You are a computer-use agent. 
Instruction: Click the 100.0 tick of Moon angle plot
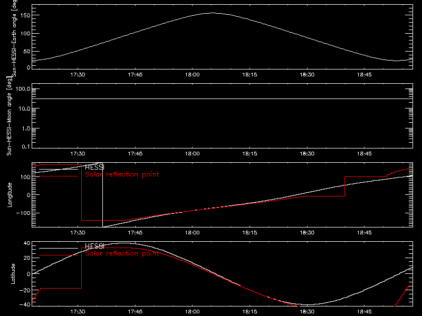coord(23,89)
